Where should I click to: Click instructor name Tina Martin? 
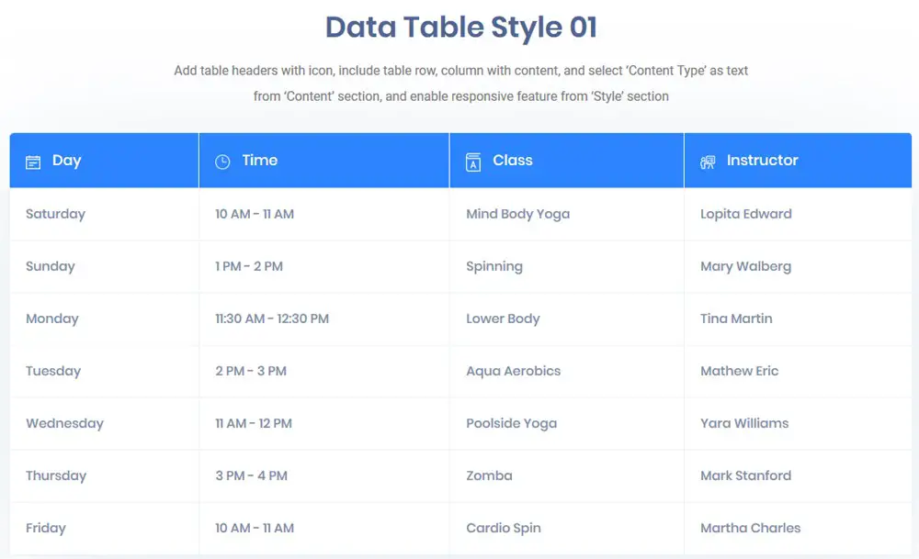click(x=736, y=319)
